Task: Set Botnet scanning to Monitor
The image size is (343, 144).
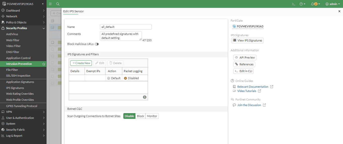Action: pos(152,116)
